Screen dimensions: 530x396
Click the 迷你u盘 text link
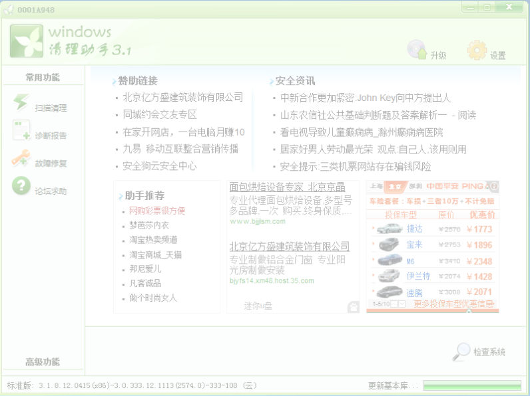coord(258,306)
